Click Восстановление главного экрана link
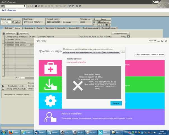Viewport: 169px width, 135px height. (149, 54)
